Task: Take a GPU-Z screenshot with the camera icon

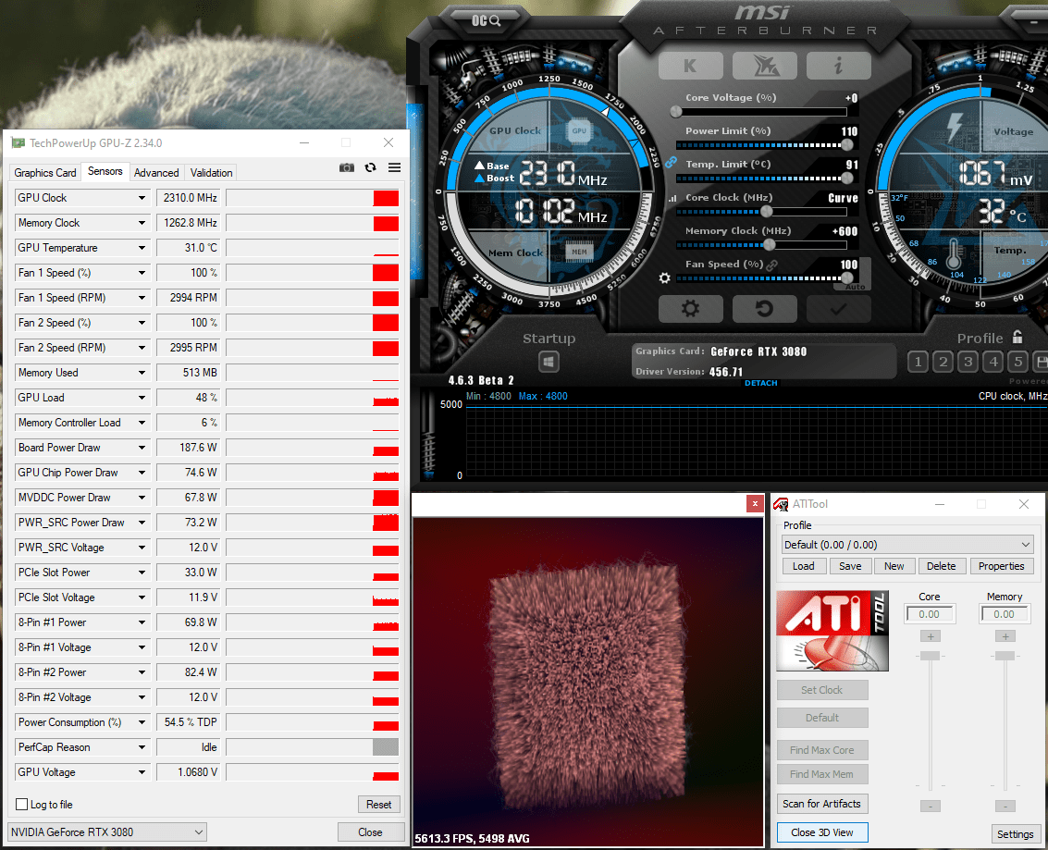Action: coord(346,167)
